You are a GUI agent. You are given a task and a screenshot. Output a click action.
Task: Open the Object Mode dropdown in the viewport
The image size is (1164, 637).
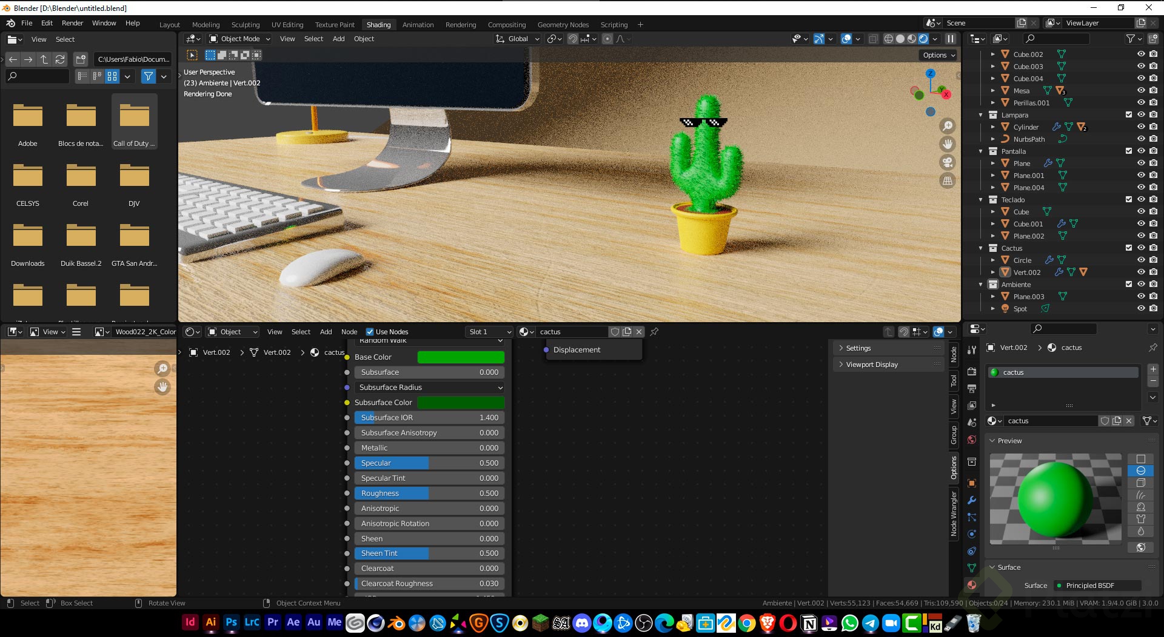[x=240, y=39]
